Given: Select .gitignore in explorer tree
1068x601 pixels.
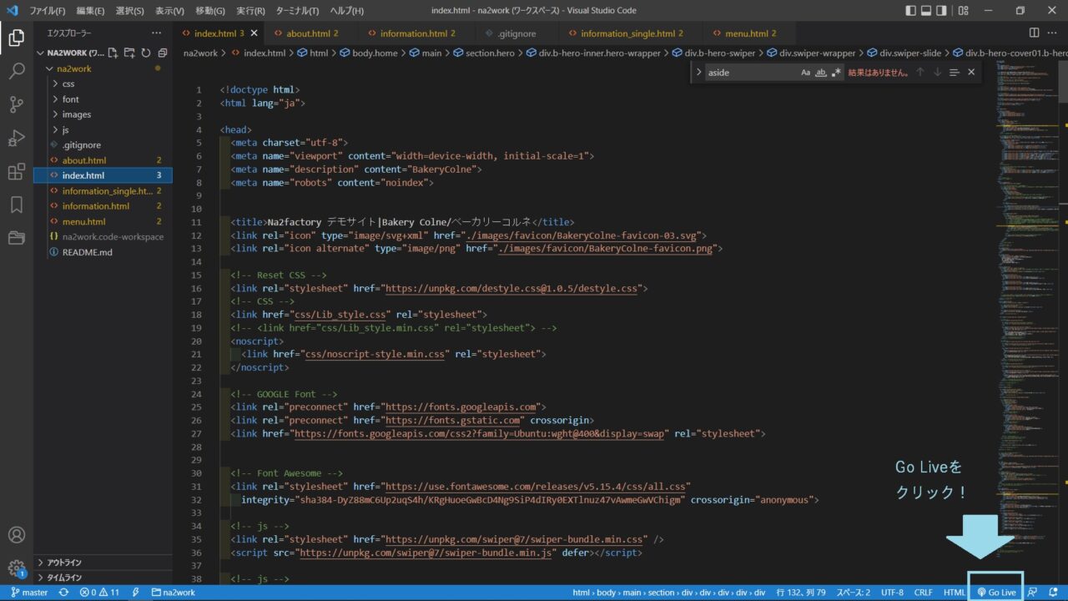Looking at the screenshot, I should pos(82,145).
